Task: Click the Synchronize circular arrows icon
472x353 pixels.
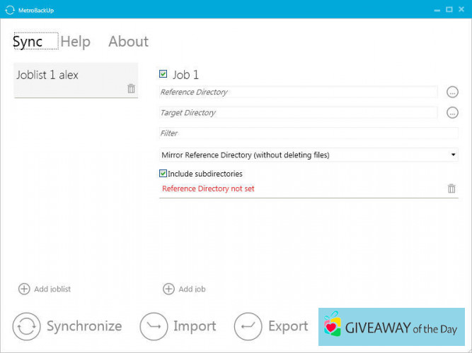Action: (26, 326)
